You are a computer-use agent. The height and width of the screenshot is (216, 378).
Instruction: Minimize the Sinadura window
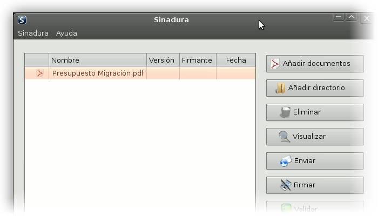click(339, 17)
